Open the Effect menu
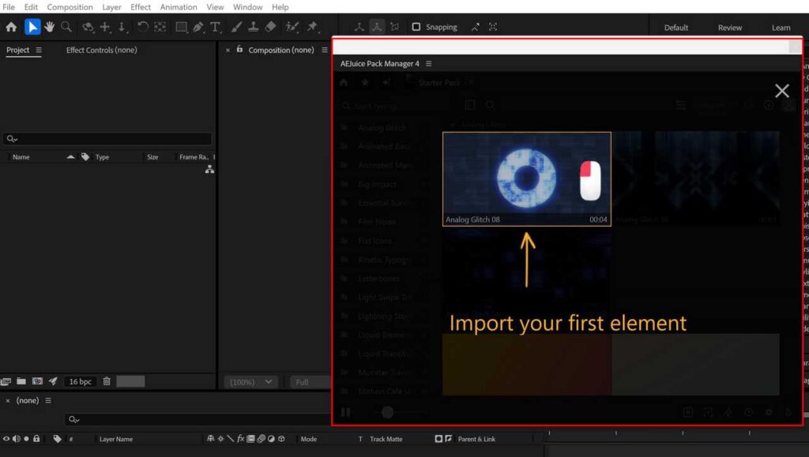809x457 pixels. coord(141,7)
